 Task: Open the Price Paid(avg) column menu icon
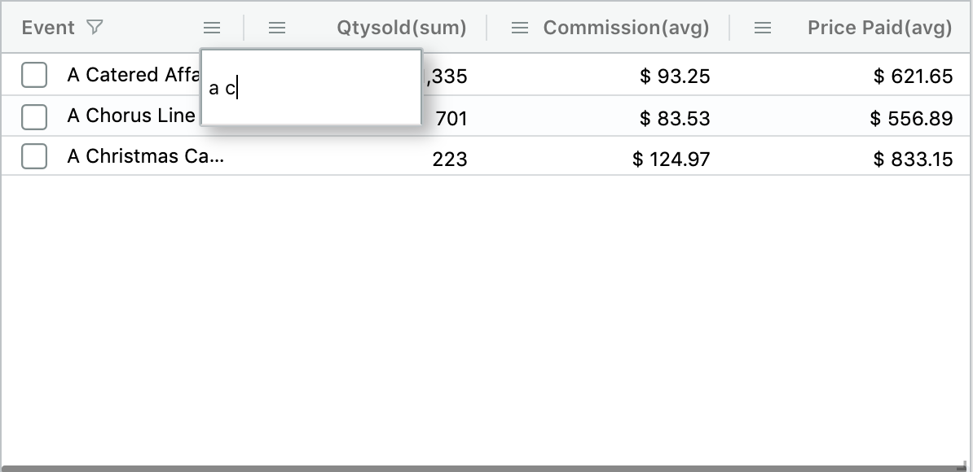[x=763, y=28]
